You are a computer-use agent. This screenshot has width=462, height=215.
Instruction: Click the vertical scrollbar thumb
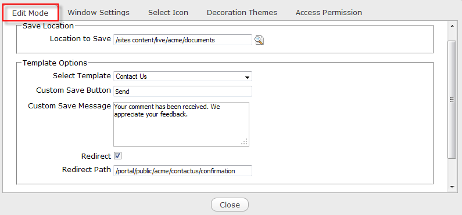(452, 100)
